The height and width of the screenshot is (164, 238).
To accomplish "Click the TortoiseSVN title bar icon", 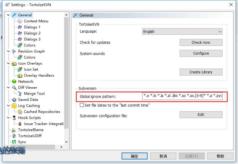I will tap(7, 5).
